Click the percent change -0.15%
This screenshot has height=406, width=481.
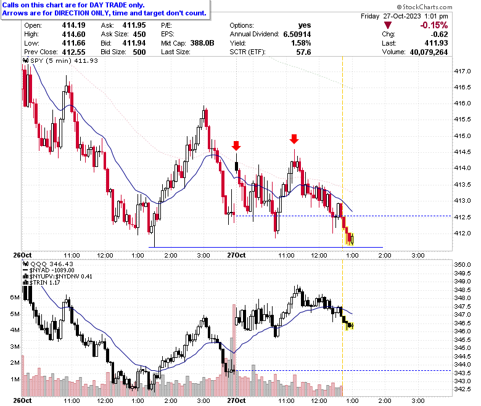pyautogui.click(x=434, y=25)
